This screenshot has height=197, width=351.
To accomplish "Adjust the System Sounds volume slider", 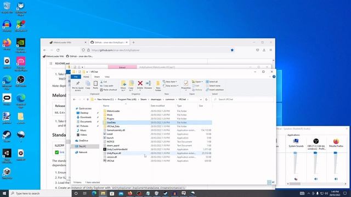I will click(295, 153).
